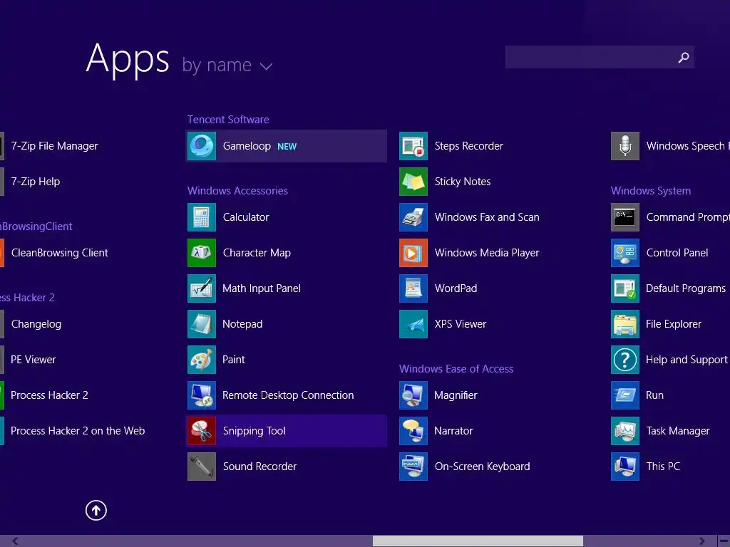Image resolution: width=730 pixels, height=547 pixels.
Task: Click the Default Programs icon
Action: click(x=625, y=288)
